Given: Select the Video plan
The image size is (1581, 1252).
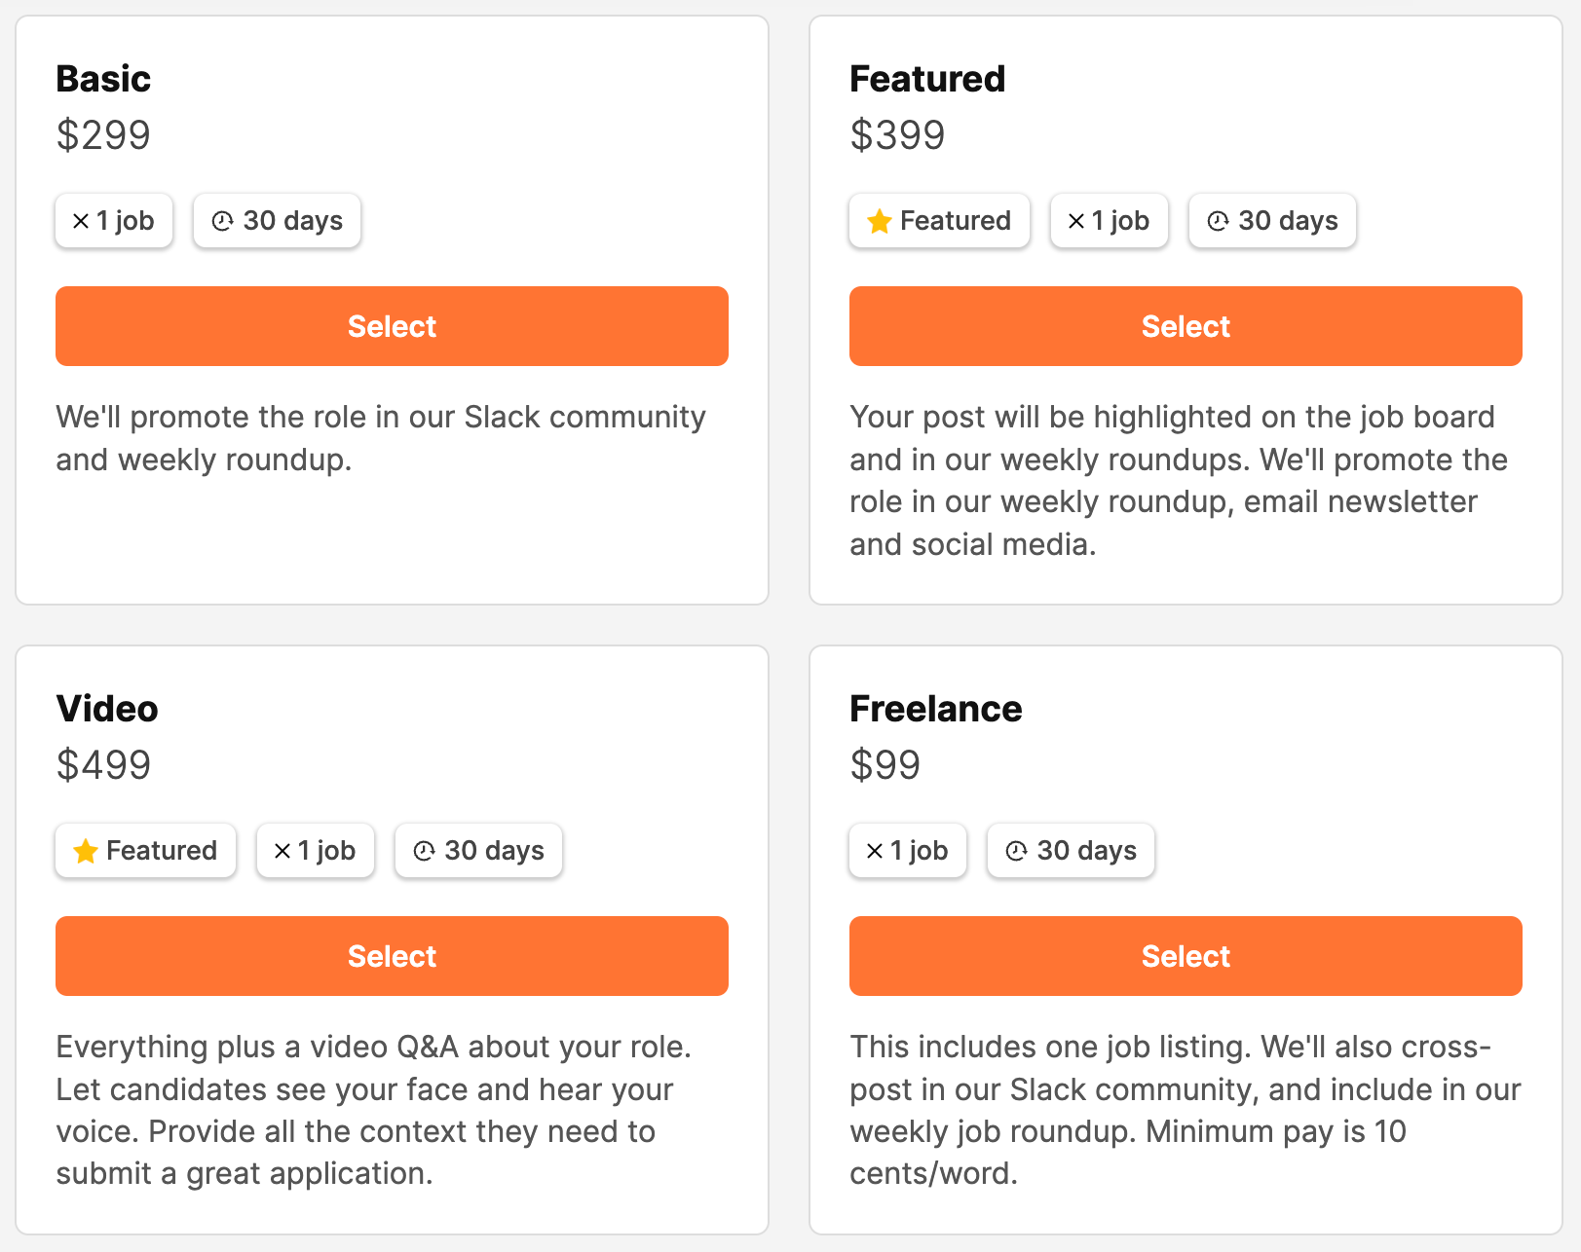Looking at the screenshot, I should 392,956.
